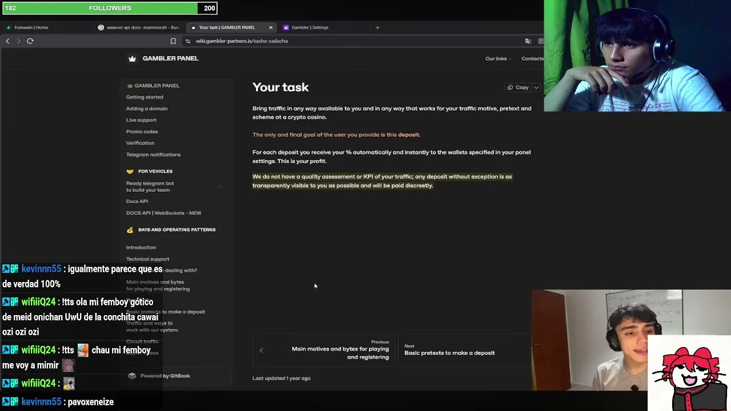The width and height of the screenshot is (731, 411).
Task: Select the 'Your task | GAMBLER PANEL' tab
Action: tap(232, 27)
